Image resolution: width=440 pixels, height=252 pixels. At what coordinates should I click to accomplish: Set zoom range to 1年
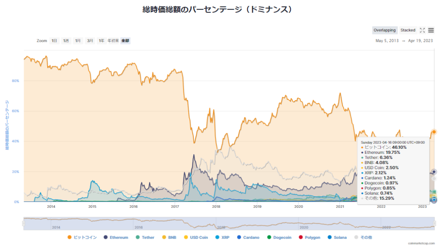tap(101, 41)
